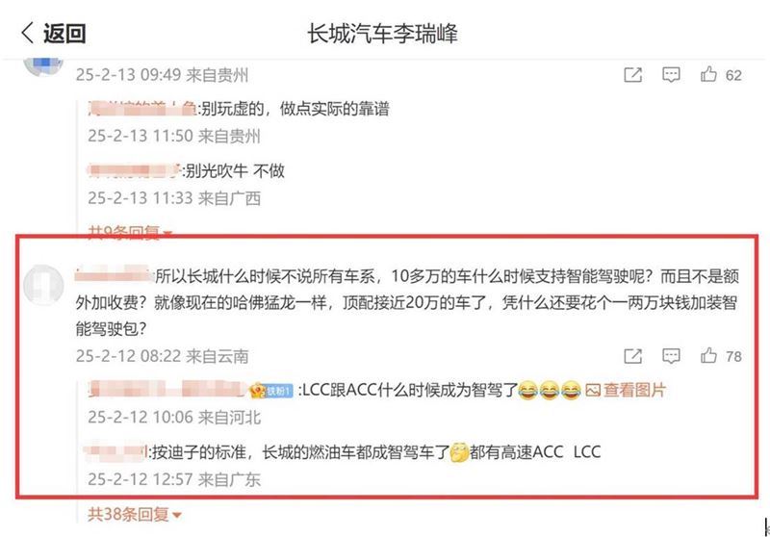Image resolution: width=770 pixels, height=537 pixels.
Task: Like the comment with 78 likes
Action: pyautogui.click(x=708, y=356)
